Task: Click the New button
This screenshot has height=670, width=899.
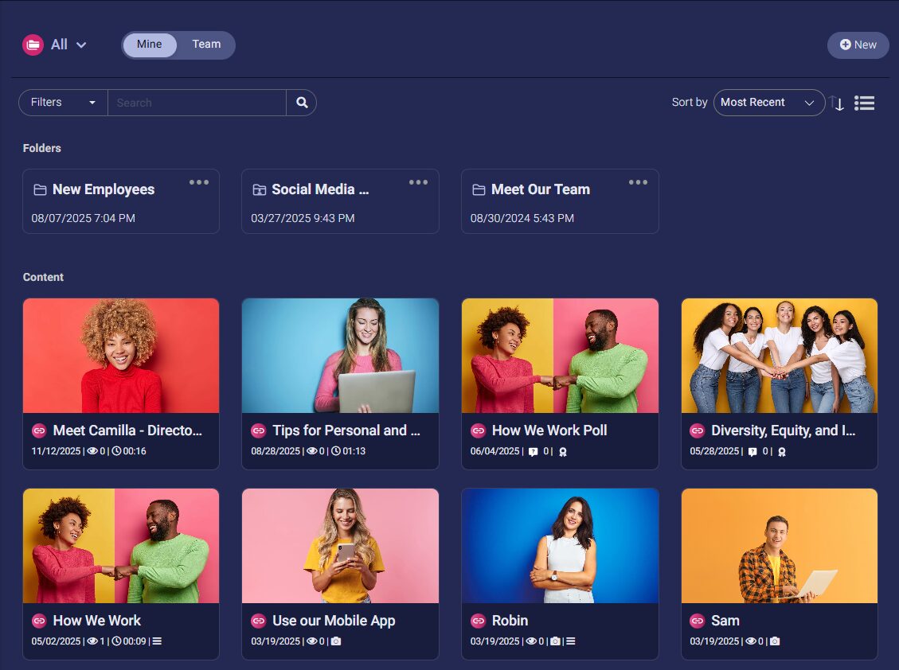Action: (x=858, y=45)
